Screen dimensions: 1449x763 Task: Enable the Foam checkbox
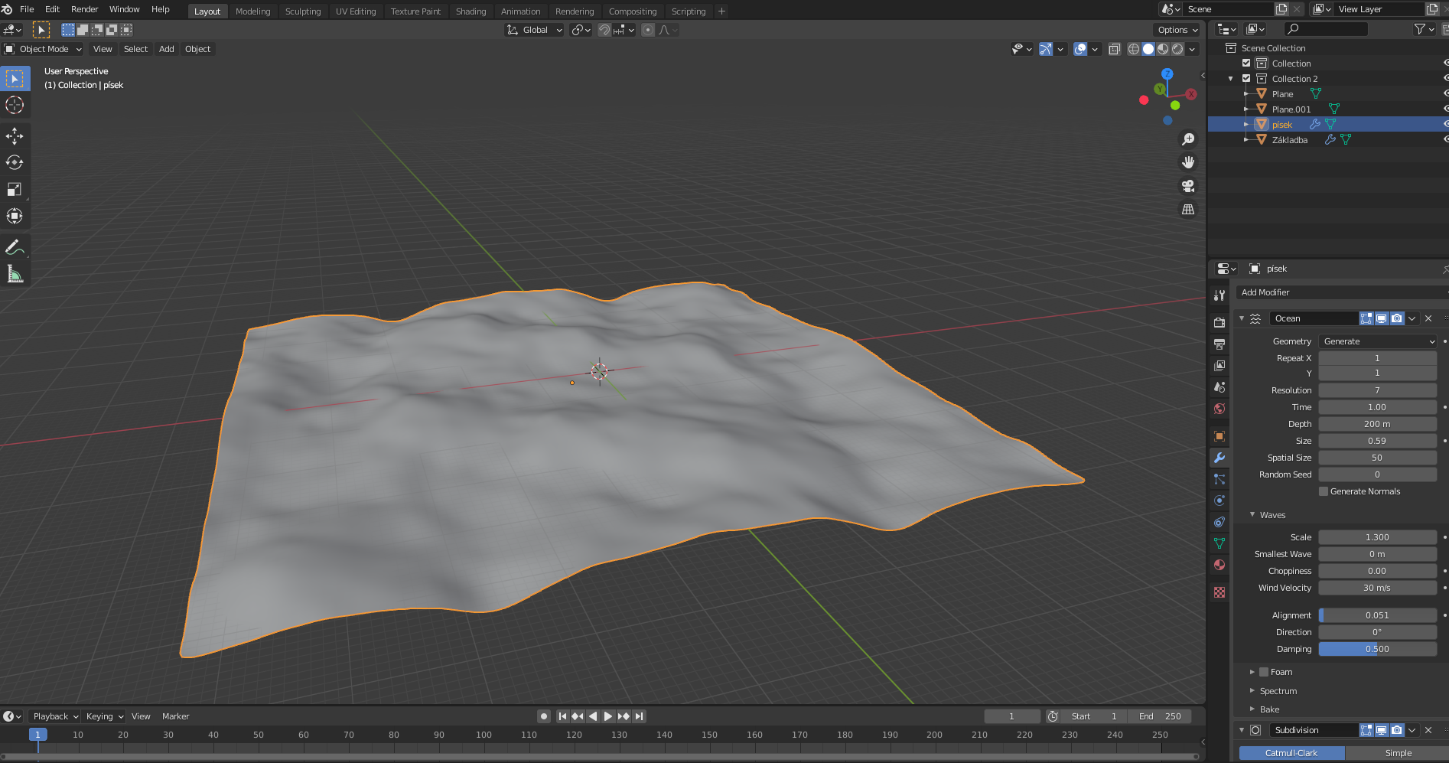[1264, 672]
